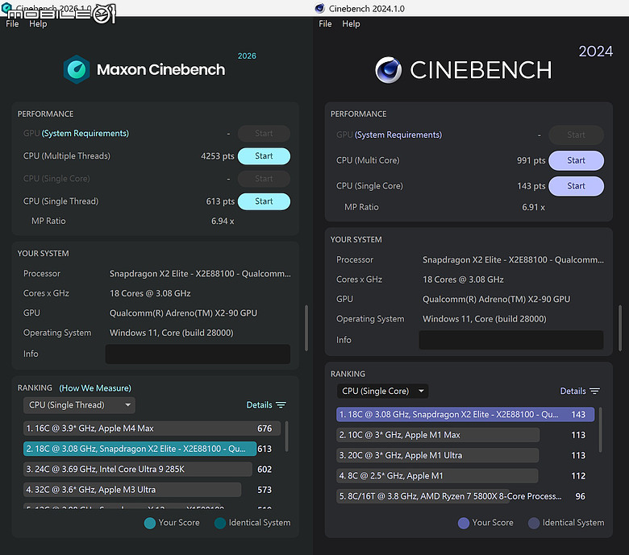The image size is (629, 555).
Task: Open File menu in Cinebench 2024 window
Action: click(x=325, y=23)
